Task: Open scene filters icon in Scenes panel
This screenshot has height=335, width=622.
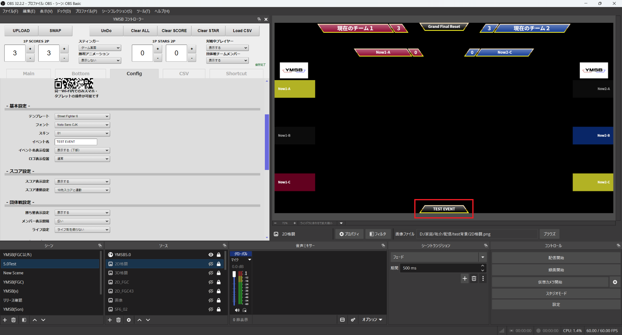Action: pyautogui.click(x=24, y=320)
